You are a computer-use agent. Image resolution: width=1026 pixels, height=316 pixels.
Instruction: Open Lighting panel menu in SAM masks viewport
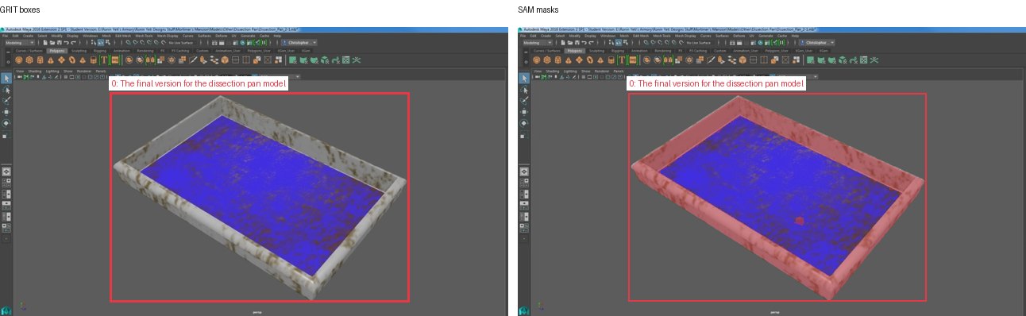[x=570, y=71]
